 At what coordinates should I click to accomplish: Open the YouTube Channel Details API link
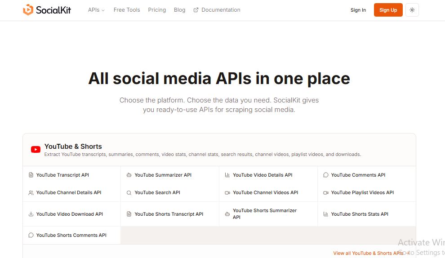(69, 192)
